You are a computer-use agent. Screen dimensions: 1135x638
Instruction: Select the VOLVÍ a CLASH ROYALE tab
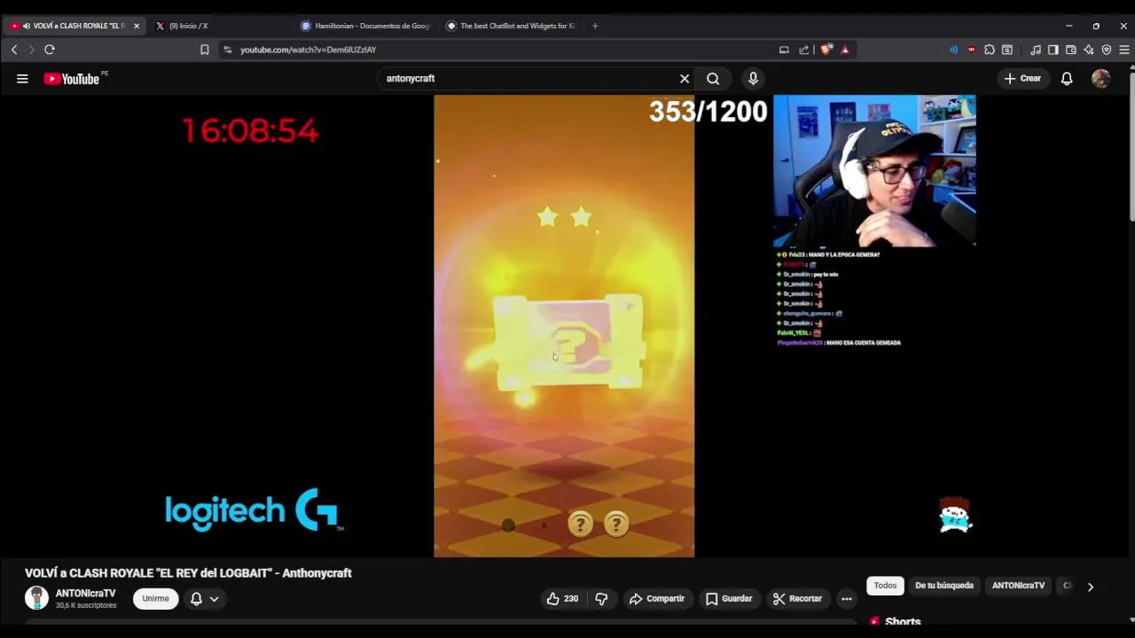point(75,26)
